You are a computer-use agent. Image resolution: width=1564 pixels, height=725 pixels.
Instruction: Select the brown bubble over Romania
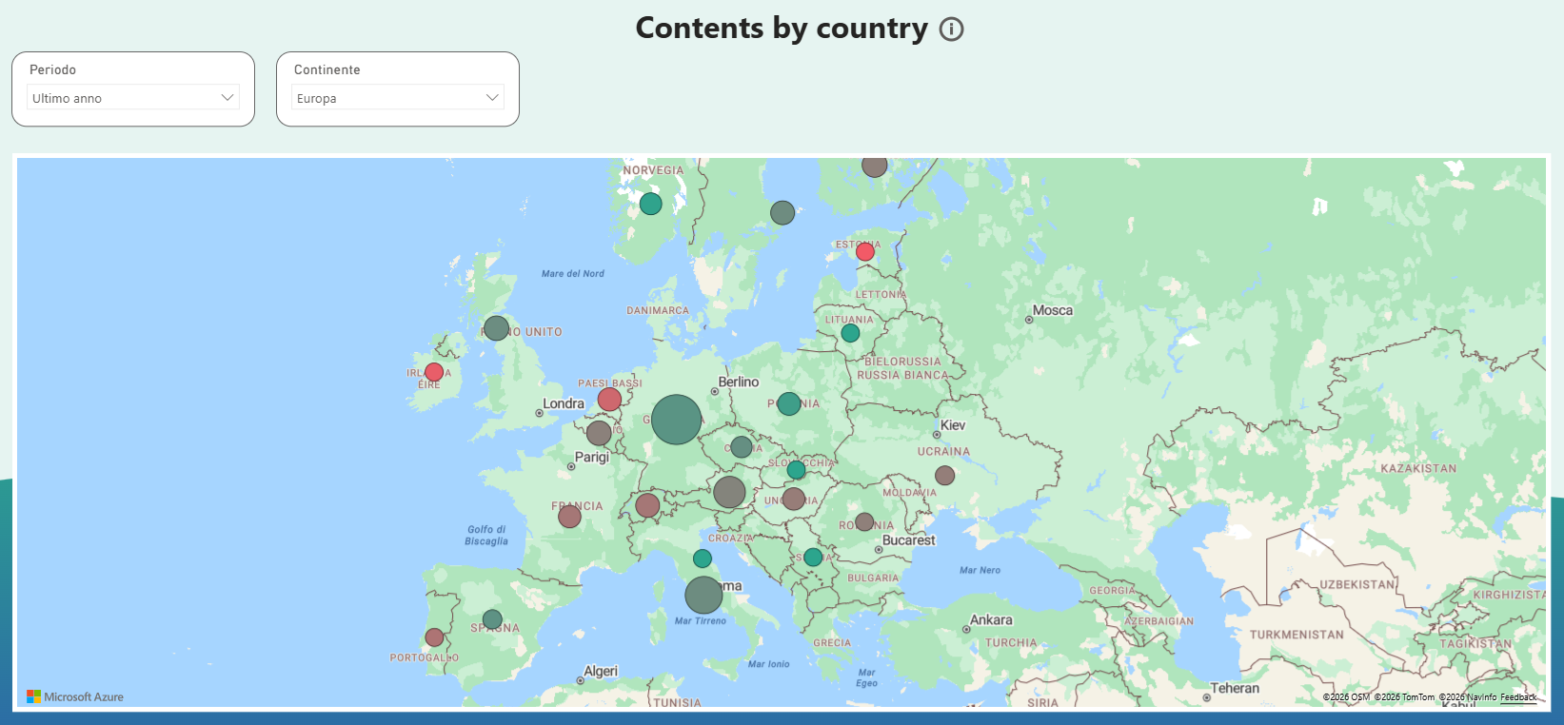[x=864, y=522]
